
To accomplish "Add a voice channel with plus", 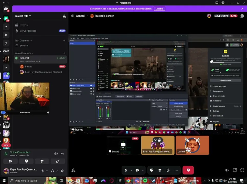I will [x=64, y=53].
